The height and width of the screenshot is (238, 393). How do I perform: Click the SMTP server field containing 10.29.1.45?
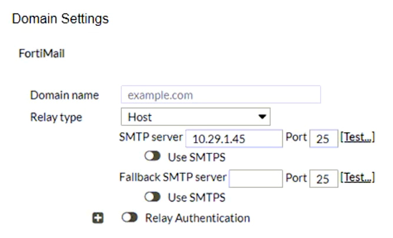point(234,138)
